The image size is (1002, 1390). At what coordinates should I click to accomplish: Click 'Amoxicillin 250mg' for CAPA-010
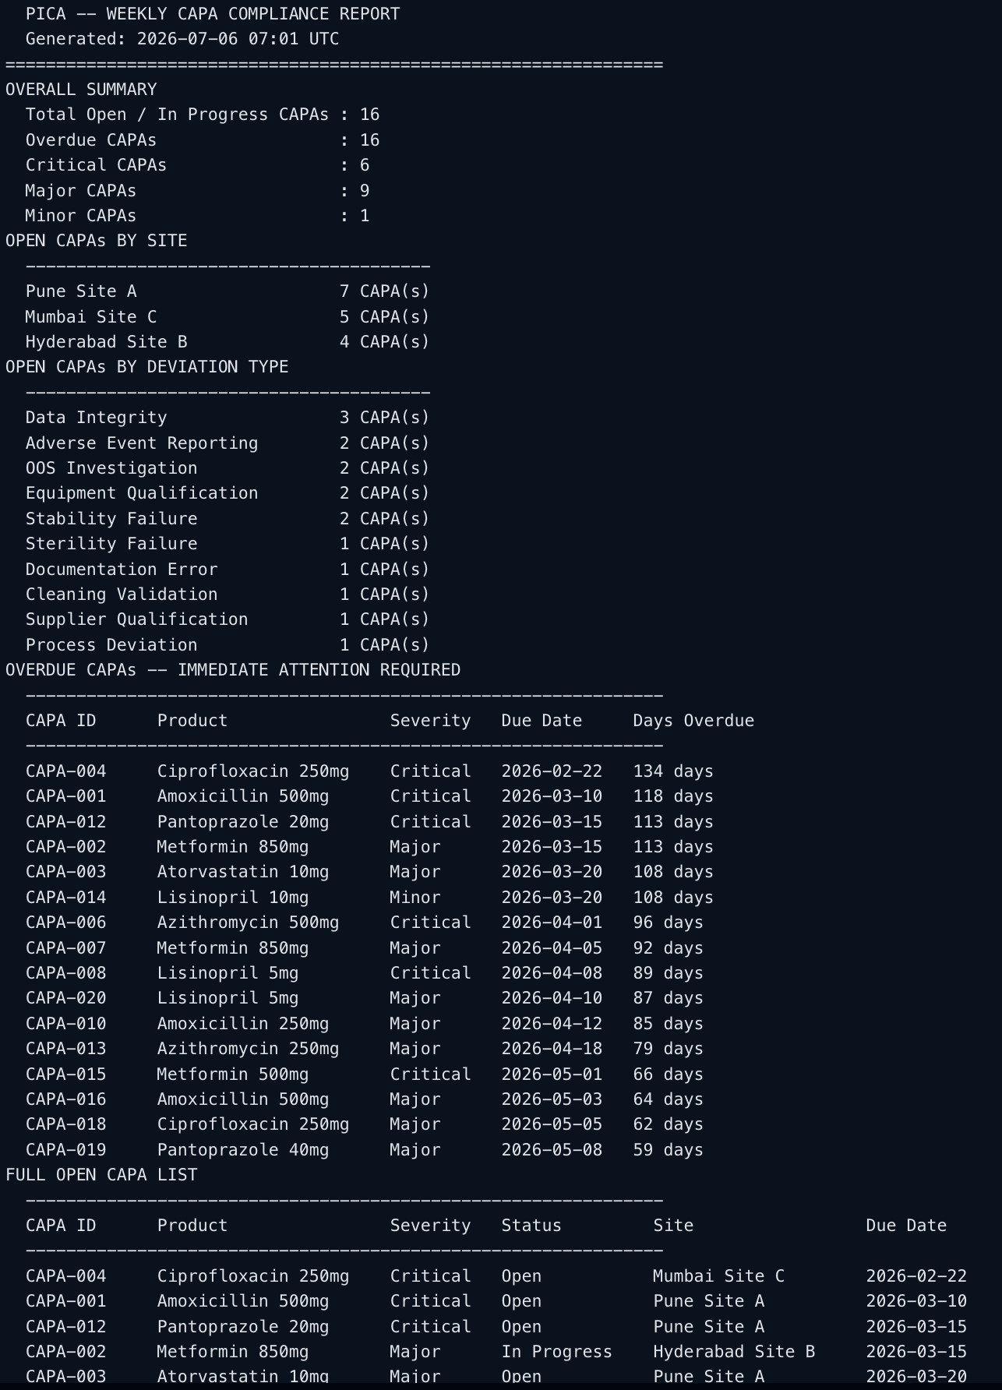pos(243,1024)
